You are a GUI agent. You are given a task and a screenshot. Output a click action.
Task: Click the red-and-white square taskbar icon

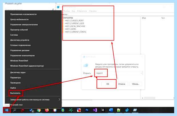tap(79, 110)
